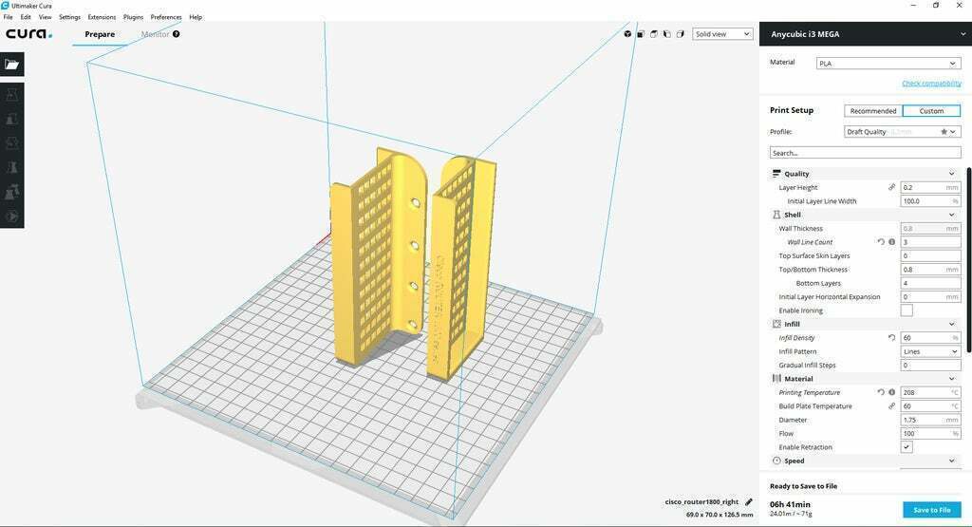Screen dimensions: 972x527
Task: Switch to the Monitor tab
Action: 155,34
